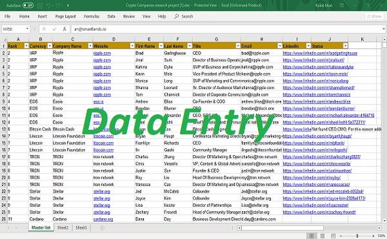Screen dimensions: 387x239
Task: Click the Enter checkmark formula icon
Action: pos(54,29)
